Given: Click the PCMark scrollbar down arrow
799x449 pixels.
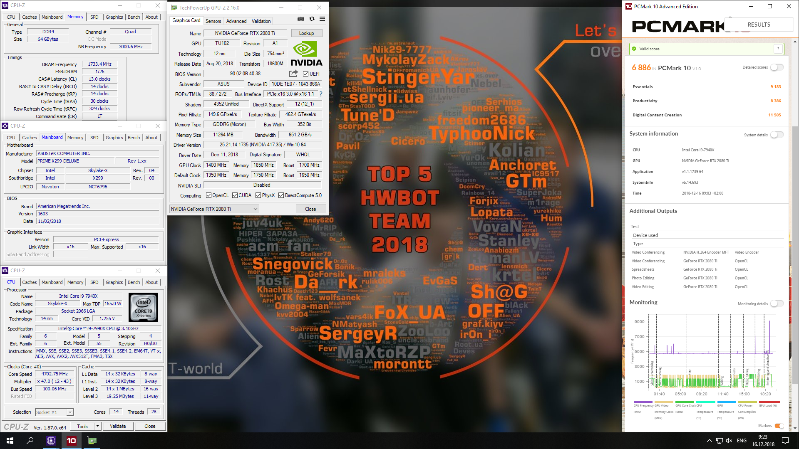Looking at the screenshot, I should pos(795,428).
